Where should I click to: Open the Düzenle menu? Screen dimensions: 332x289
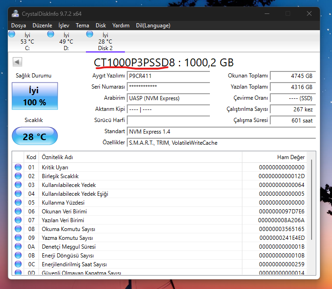click(42, 26)
